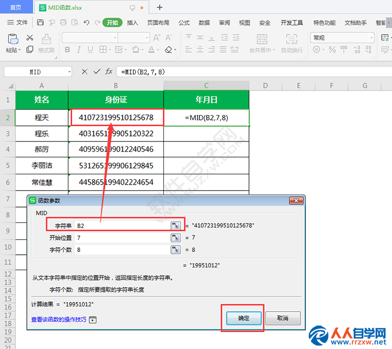Increase font size with larger A
This screenshot has width=392, height=349.
point(157,38)
